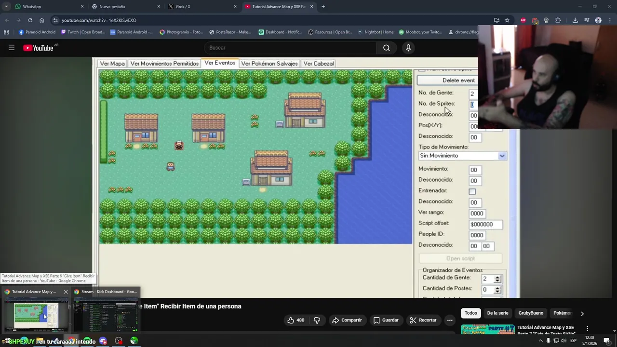Viewport: 617px width, 347px height.
Task: Click the No. de Gente field
Action: click(473, 94)
